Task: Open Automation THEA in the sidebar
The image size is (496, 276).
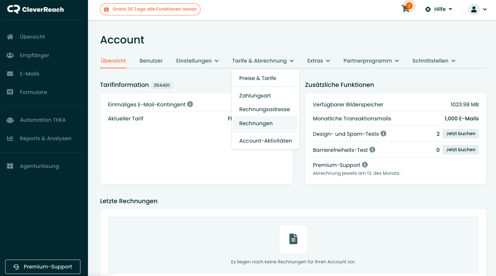Action: [x=43, y=120]
